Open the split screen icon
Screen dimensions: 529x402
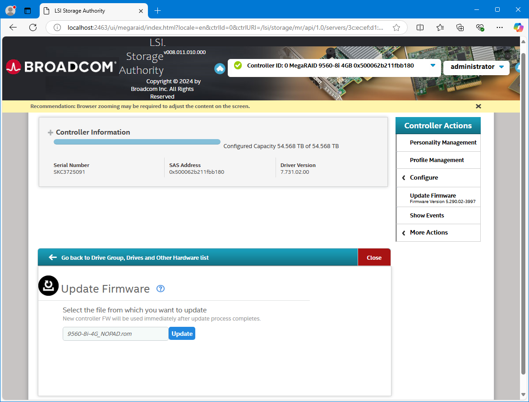pyautogui.click(x=420, y=27)
